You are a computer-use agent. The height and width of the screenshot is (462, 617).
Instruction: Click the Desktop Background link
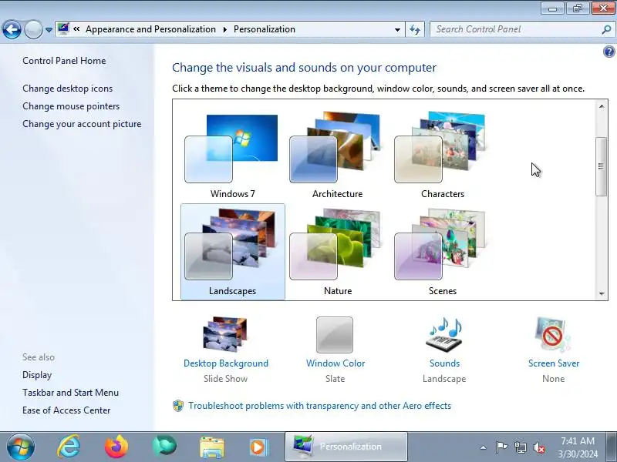[x=226, y=363]
